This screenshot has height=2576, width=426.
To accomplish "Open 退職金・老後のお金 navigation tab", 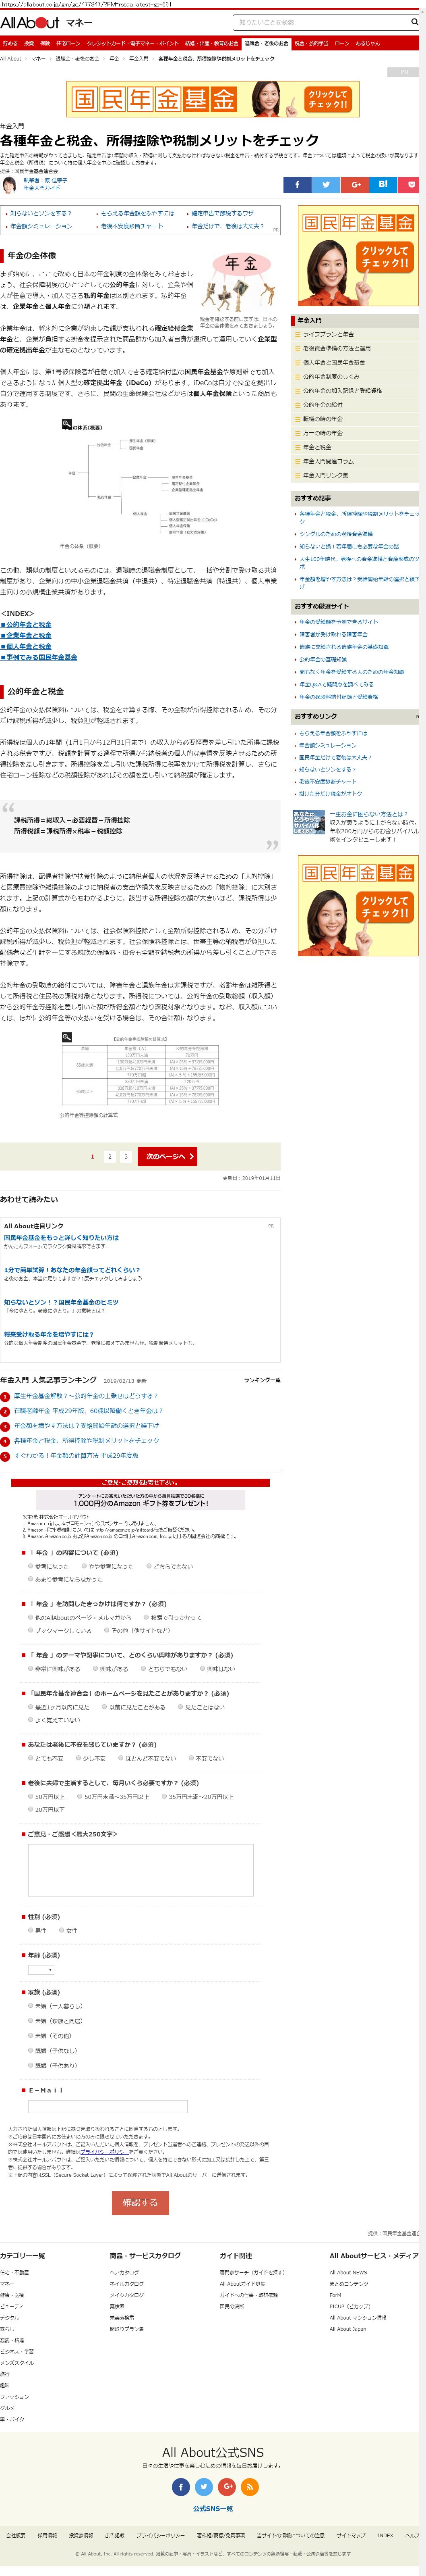I will tap(267, 44).
